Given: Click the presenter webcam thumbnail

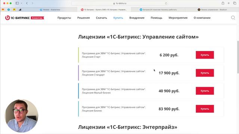Looking at the screenshot, I should click(22, 116).
